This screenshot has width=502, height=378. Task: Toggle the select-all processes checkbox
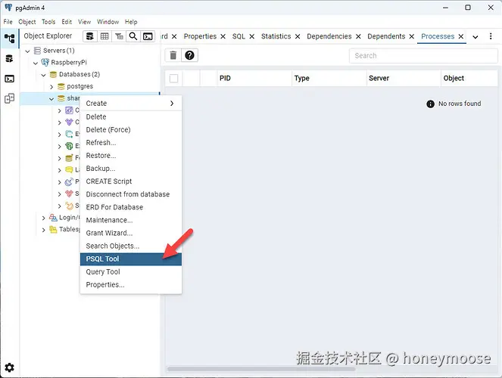point(173,79)
